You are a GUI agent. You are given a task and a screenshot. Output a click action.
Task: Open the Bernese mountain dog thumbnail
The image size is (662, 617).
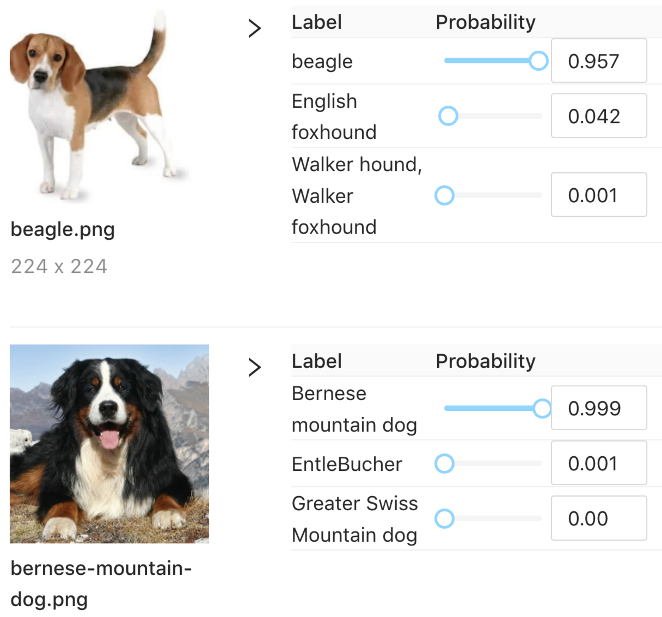(109, 444)
